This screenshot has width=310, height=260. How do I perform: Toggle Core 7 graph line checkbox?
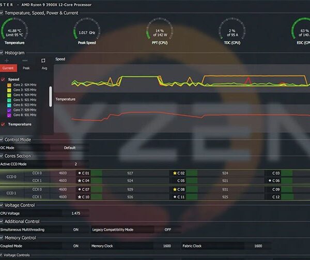(9, 110)
